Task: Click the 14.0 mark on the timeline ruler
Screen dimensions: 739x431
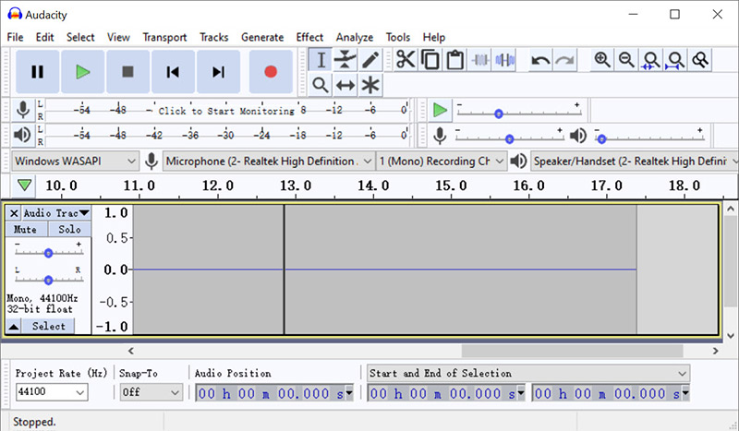Action: click(x=373, y=186)
